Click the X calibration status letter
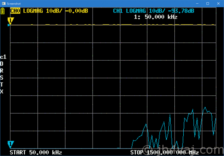This screenshot has width=224, height=156. point(2,91)
